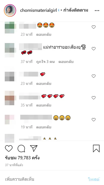104x185 pixels.
Task: Open the chomismaterialgirl profile picture story
Action: click(10, 10)
